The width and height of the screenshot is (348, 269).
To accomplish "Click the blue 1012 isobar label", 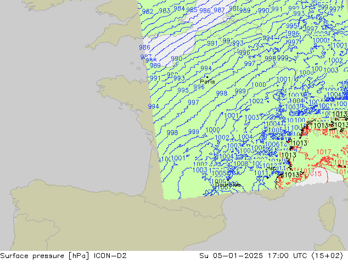I will click(270, 166).
